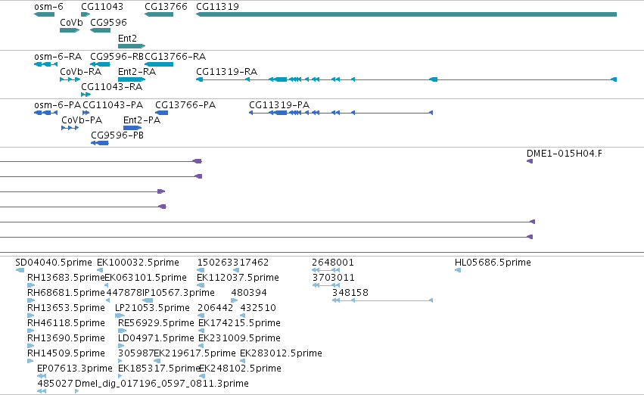
Task: Click the Ent2-RA transcript
Action: (132, 79)
